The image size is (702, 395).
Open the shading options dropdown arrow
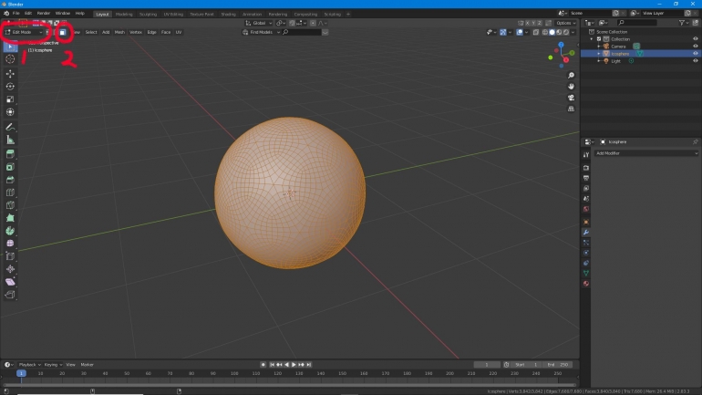click(x=573, y=32)
